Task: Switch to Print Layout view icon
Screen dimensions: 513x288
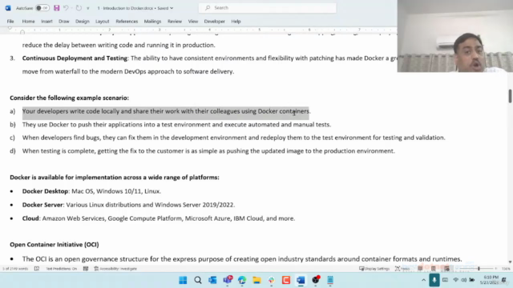Action: pyautogui.click(x=433, y=269)
